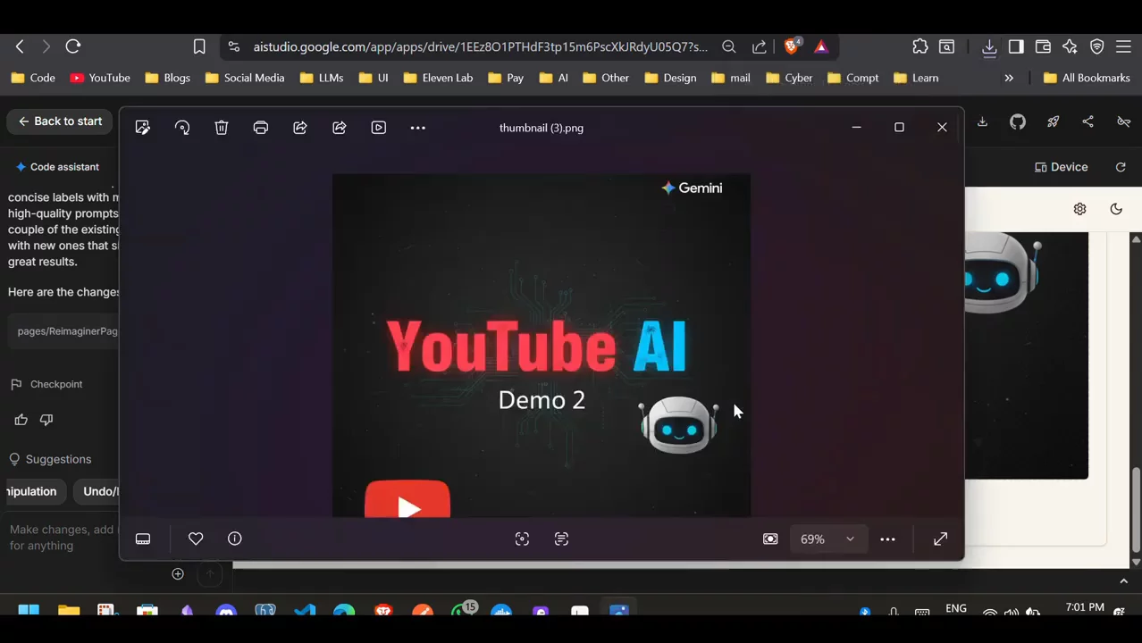Share the page via address bar share icon
The height and width of the screenshot is (643, 1142).
coord(760,46)
